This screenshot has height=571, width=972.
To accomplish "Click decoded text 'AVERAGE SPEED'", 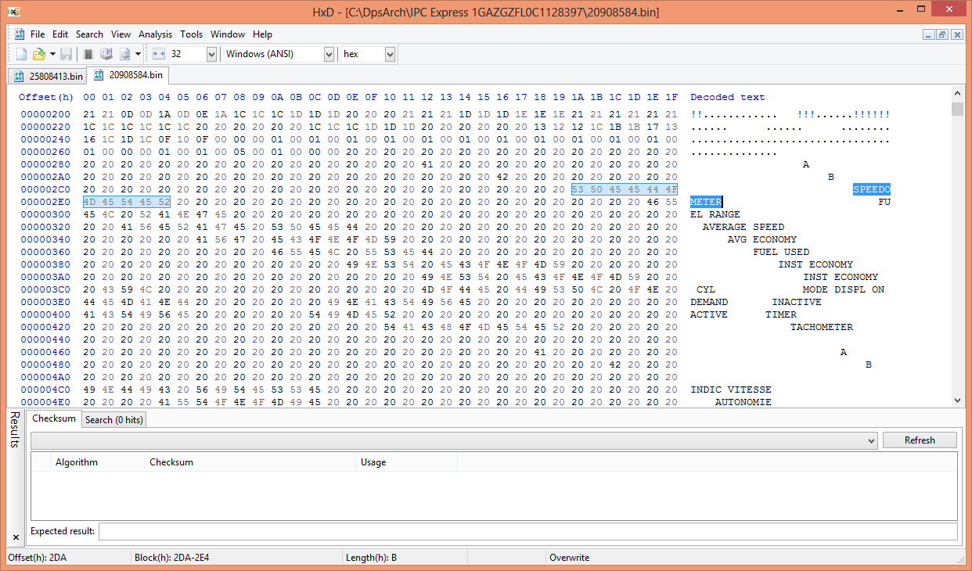I will pos(743,227).
